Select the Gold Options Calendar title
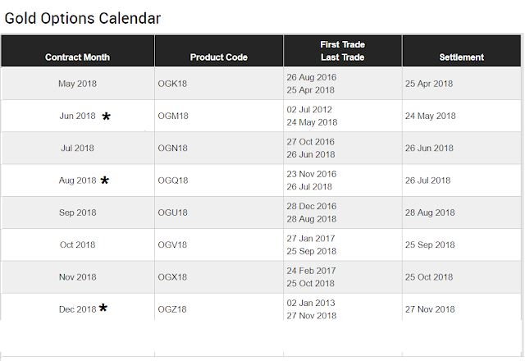The width and height of the screenshot is (525, 361). coord(83,17)
